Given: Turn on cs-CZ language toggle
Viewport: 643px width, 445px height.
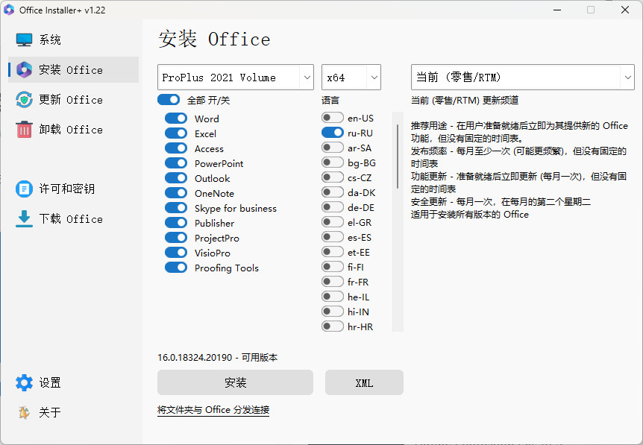Looking at the screenshot, I should point(333,177).
